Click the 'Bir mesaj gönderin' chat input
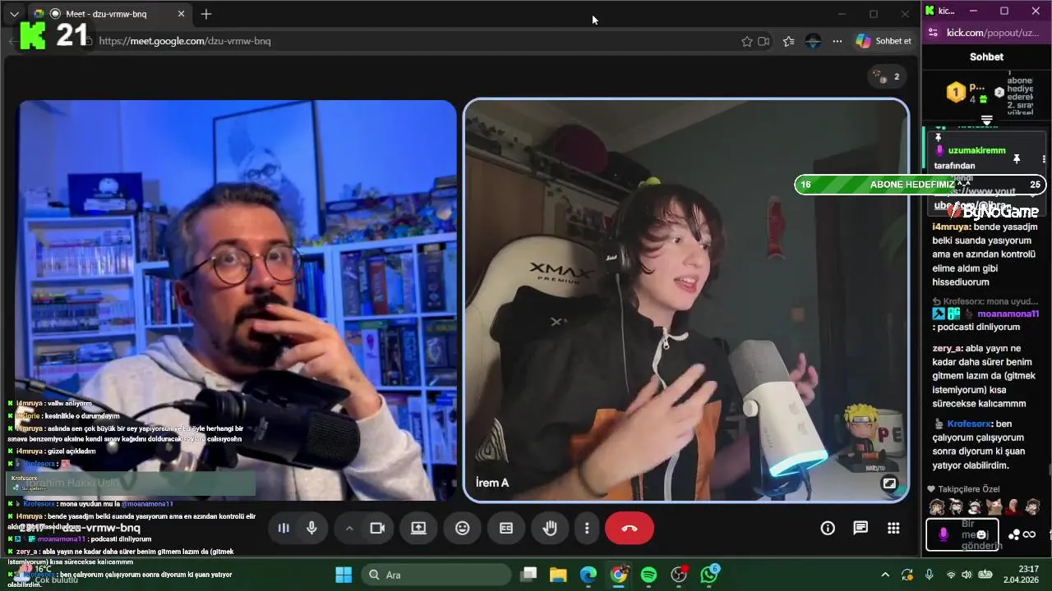 tap(962, 534)
